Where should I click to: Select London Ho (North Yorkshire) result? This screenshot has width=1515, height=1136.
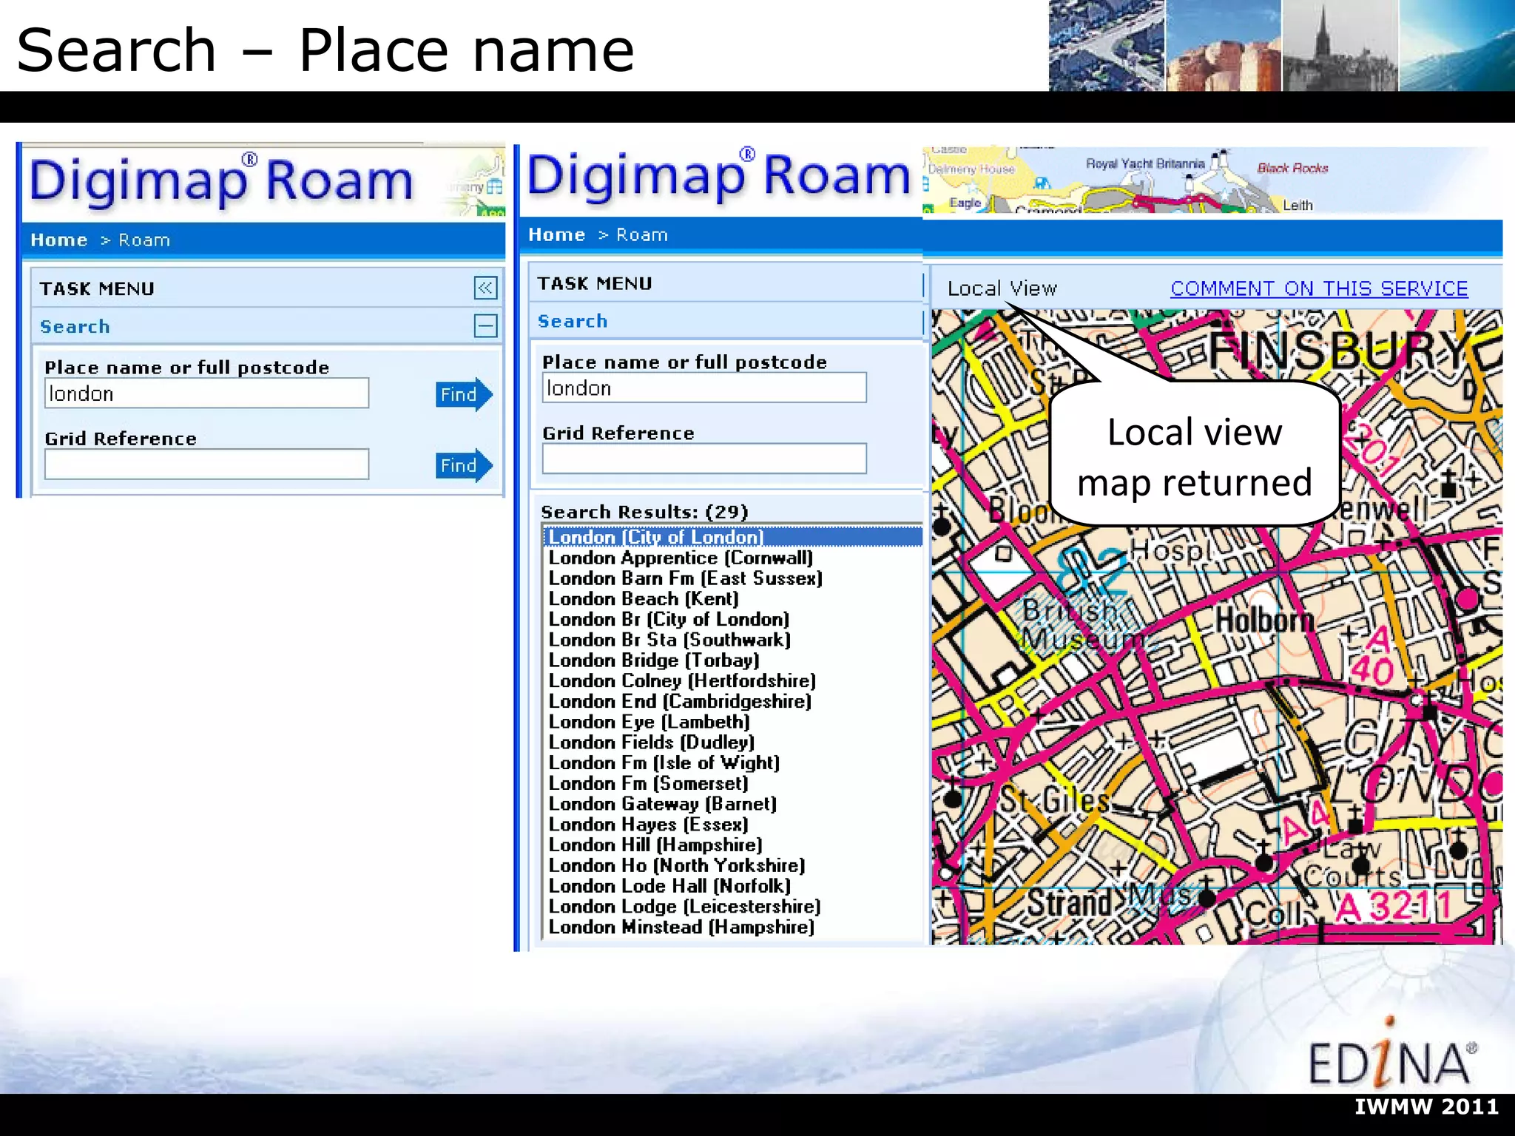[677, 865]
